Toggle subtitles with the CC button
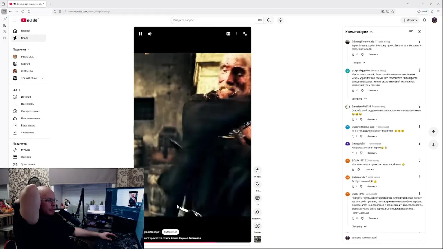Viewport: 443px width, 249px height. point(228,34)
